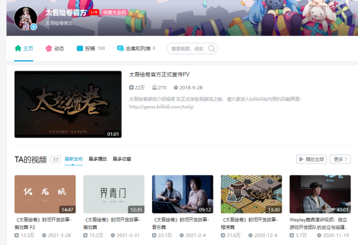Screen dimensions: 358x245
Task: Switch to the 动态 tab
Action: (x=55, y=49)
